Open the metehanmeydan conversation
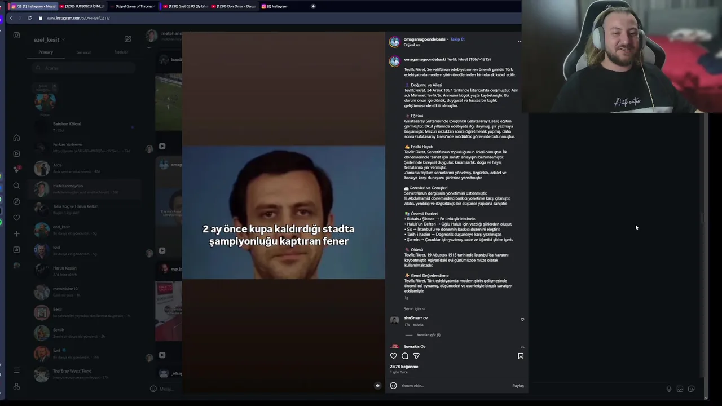 click(x=83, y=189)
